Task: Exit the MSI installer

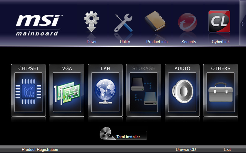Action: point(227,149)
